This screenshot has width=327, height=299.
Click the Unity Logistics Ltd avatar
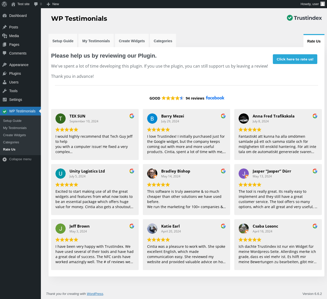point(61,174)
